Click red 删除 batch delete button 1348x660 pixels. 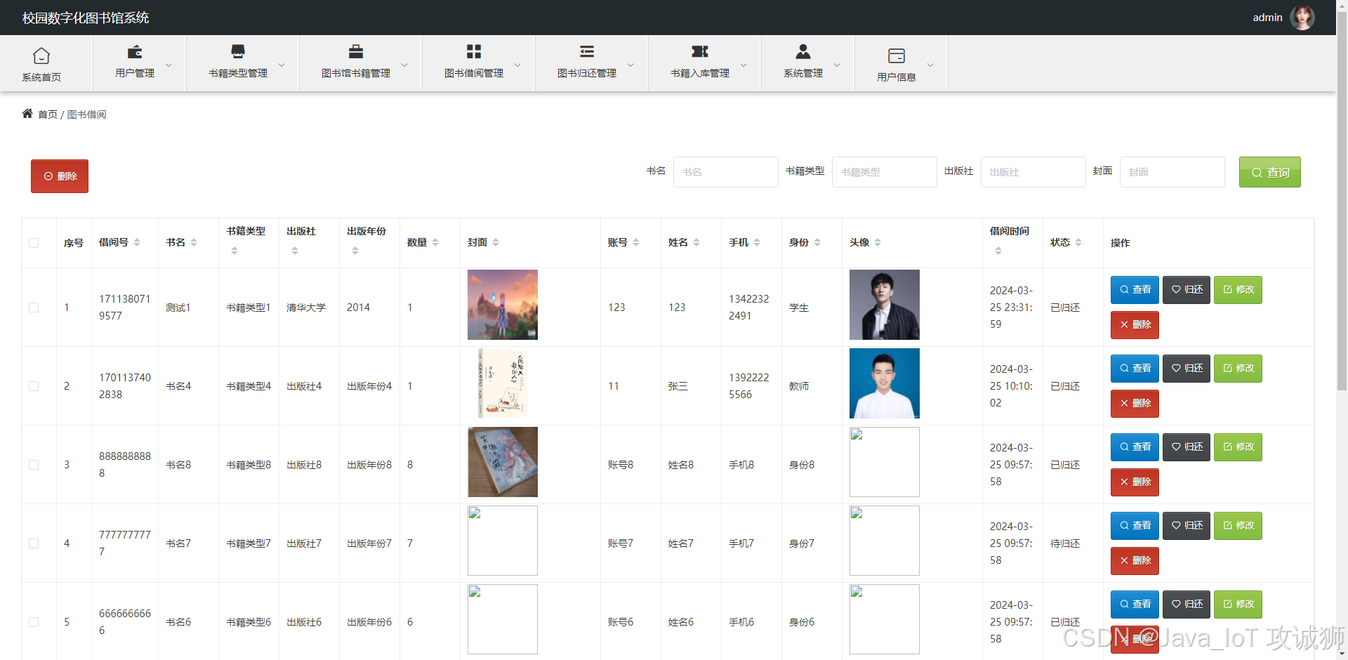click(x=60, y=176)
